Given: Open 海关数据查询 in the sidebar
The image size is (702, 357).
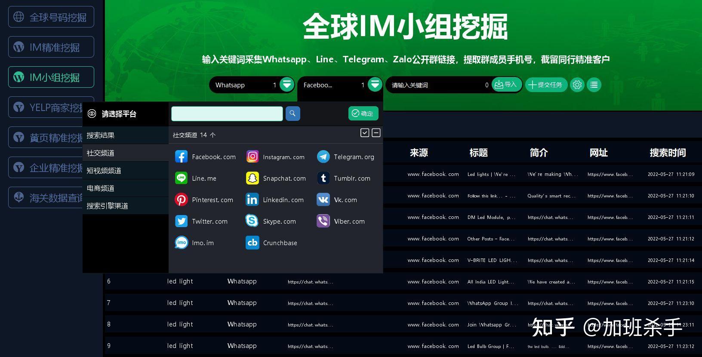Looking at the screenshot, I should [x=46, y=197].
